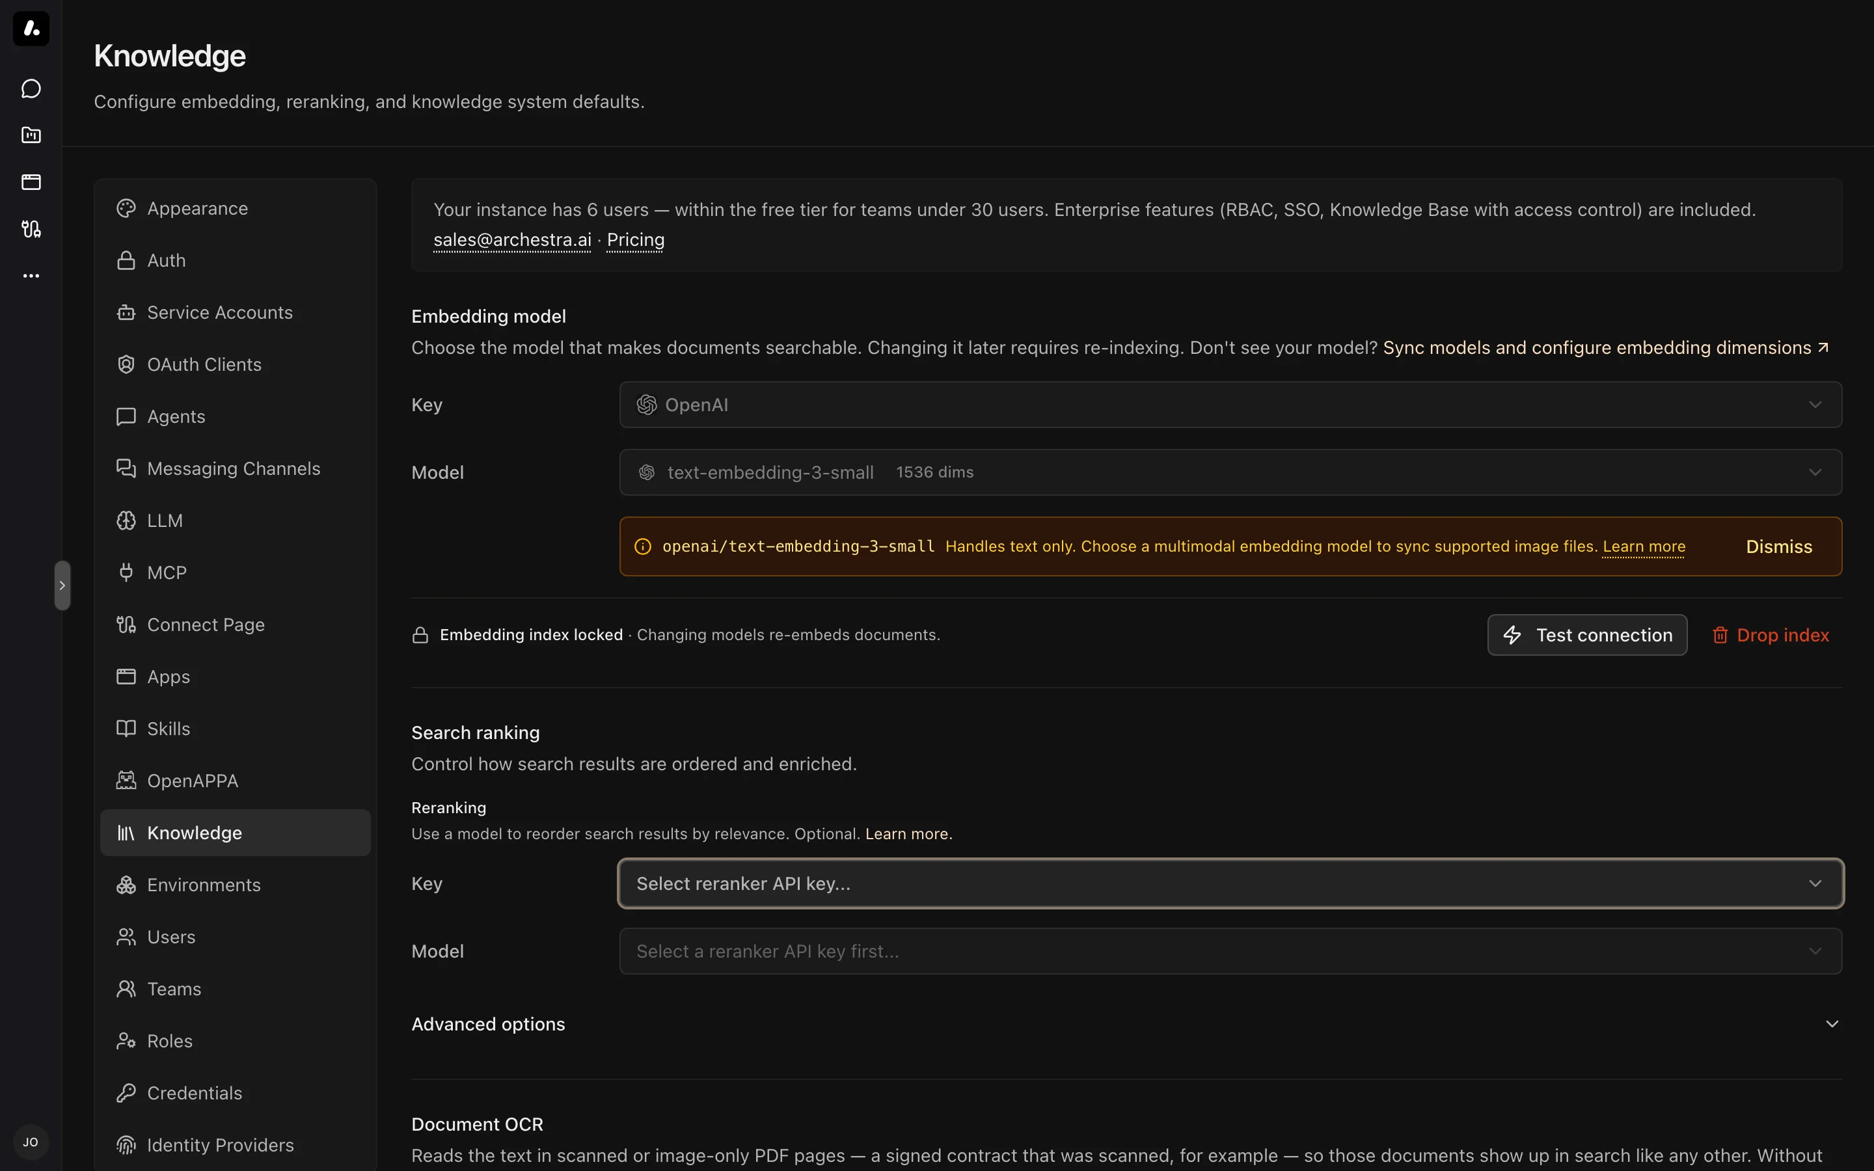Image resolution: width=1874 pixels, height=1171 pixels.
Task: Click the warning info icon in banner
Action: [x=643, y=546]
